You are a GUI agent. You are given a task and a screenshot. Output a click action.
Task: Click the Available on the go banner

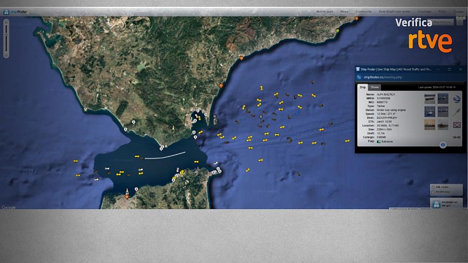point(446,204)
